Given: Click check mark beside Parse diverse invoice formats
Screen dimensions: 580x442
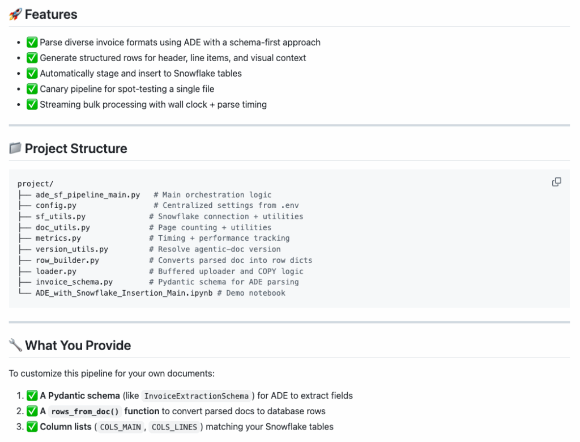Looking at the screenshot, I should point(32,42).
